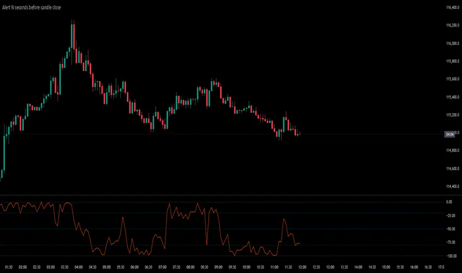Select the 04:00 time axis label
The height and width of the screenshot is (273, 462).
tap(79, 267)
